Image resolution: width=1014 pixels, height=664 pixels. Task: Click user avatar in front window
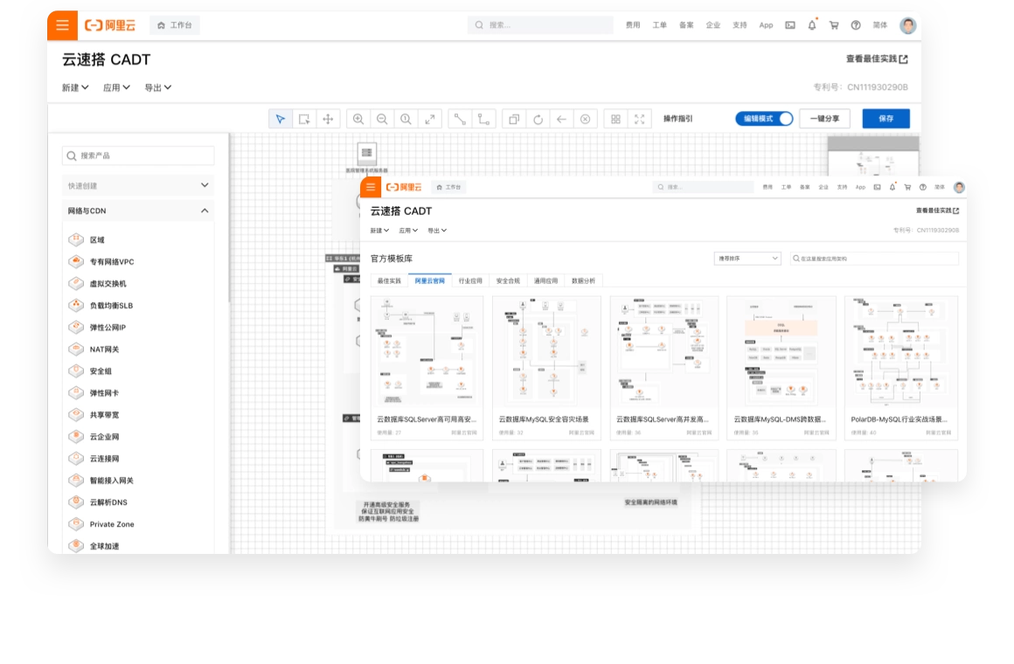click(959, 187)
